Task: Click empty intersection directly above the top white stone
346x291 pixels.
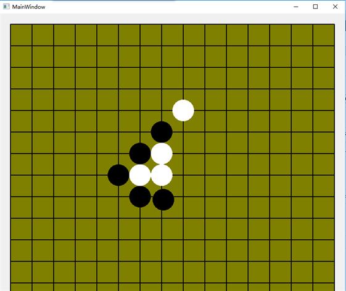Action: pyautogui.click(x=183, y=89)
